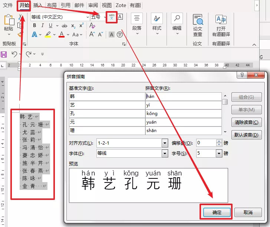Open the alignment 1-2-1 dropdown

(x=165, y=143)
